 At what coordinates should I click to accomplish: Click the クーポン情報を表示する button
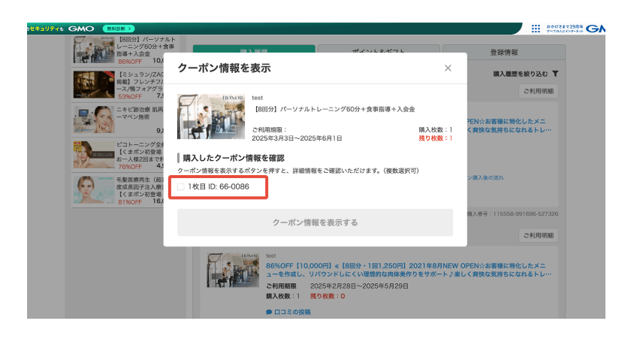[x=315, y=222]
